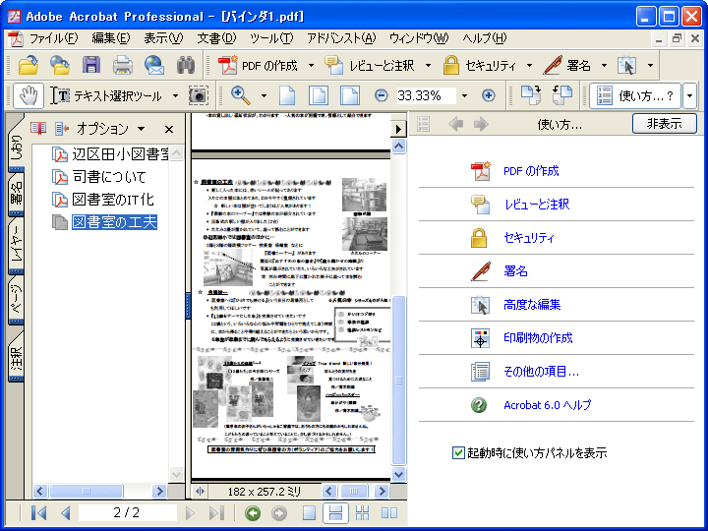Click the Actual Size page icon
Screen dimensions: 708x531
point(287,95)
